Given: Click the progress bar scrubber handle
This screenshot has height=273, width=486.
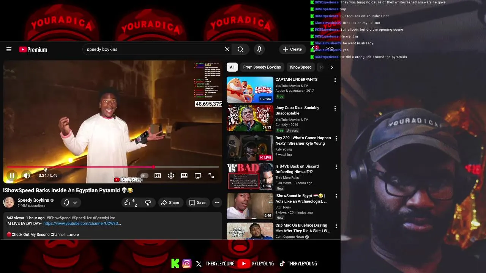Looking at the screenshot, I should [153, 167].
